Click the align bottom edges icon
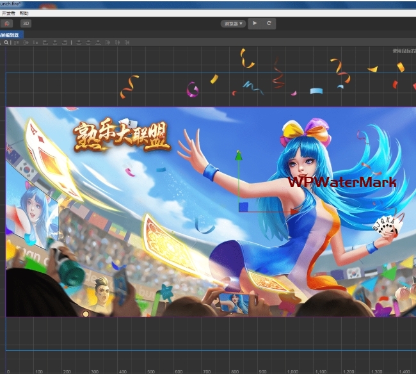The width and height of the screenshot is (416, 374). [x=36, y=42]
